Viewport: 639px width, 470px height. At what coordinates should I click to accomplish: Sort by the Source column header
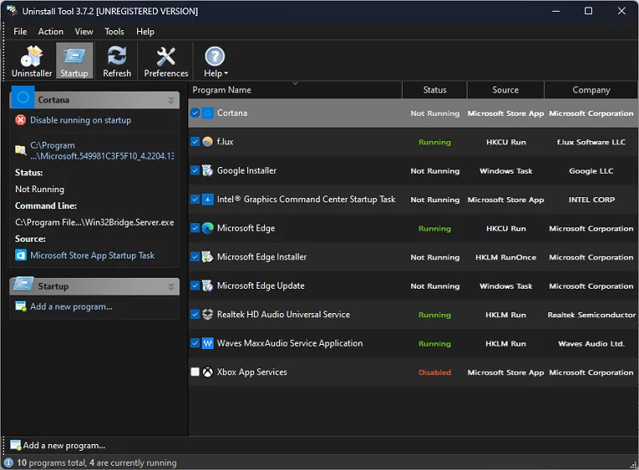pos(505,90)
